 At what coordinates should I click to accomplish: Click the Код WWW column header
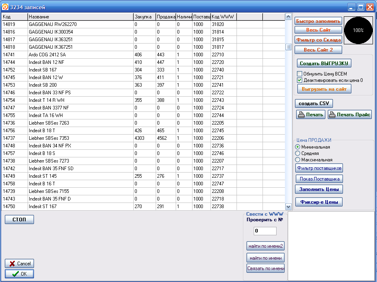223,17
